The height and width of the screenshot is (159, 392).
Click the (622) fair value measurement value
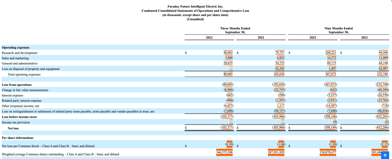(x=334, y=90)
